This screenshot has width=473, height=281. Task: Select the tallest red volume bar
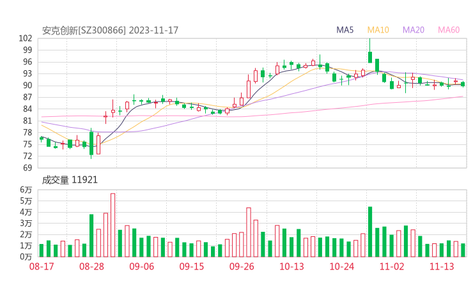click(113, 225)
